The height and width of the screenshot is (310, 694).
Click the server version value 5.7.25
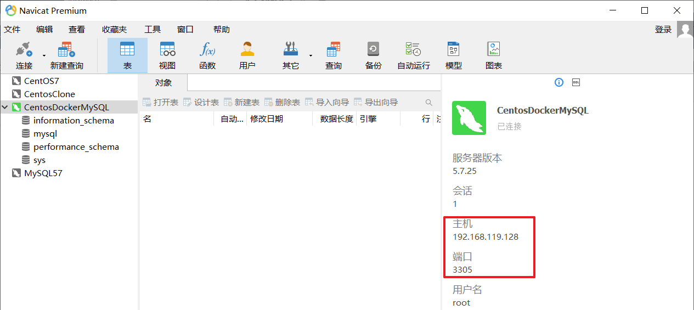[x=465, y=171]
